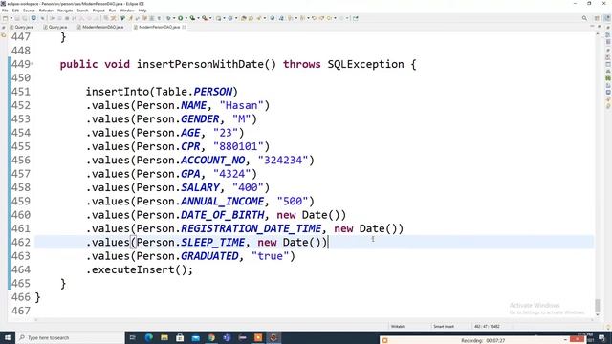Open the Window menu
The image size is (612, 344).
coord(127,11)
